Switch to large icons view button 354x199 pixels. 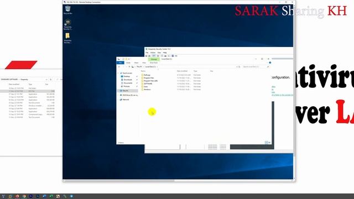[x=269, y=143]
